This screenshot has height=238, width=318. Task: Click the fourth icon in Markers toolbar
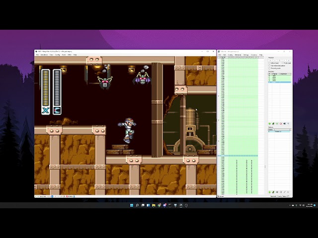281,192
